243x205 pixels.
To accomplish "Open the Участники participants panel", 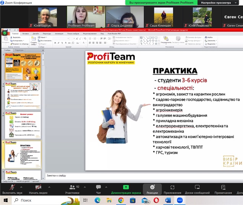I will pos(72,189).
